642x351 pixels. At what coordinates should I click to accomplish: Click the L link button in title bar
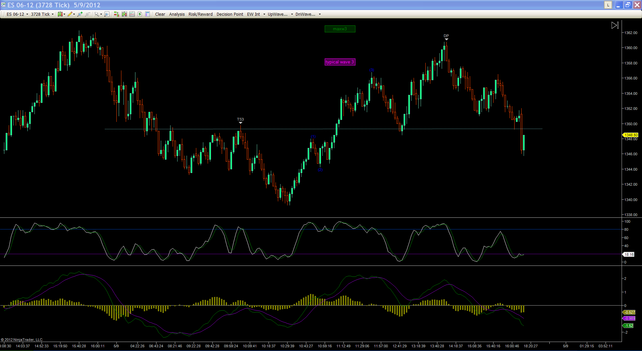(x=608, y=5)
